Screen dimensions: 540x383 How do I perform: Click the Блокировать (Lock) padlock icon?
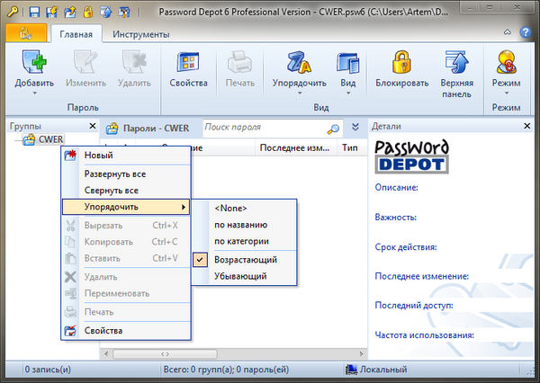point(402,63)
